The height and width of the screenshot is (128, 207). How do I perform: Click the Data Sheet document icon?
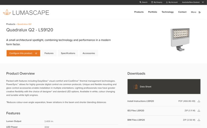pyautogui.click(x=136, y=87)
